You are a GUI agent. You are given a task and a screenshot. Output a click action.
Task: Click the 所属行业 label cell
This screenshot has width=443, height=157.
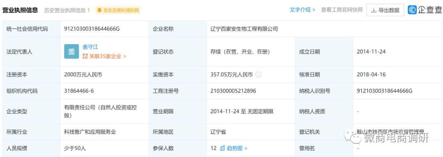pos(31,132)
